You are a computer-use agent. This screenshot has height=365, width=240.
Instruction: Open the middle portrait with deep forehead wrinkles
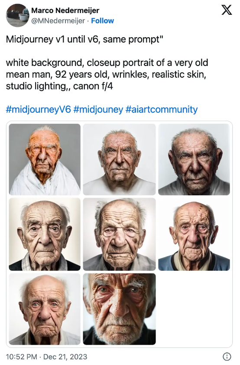120,234
